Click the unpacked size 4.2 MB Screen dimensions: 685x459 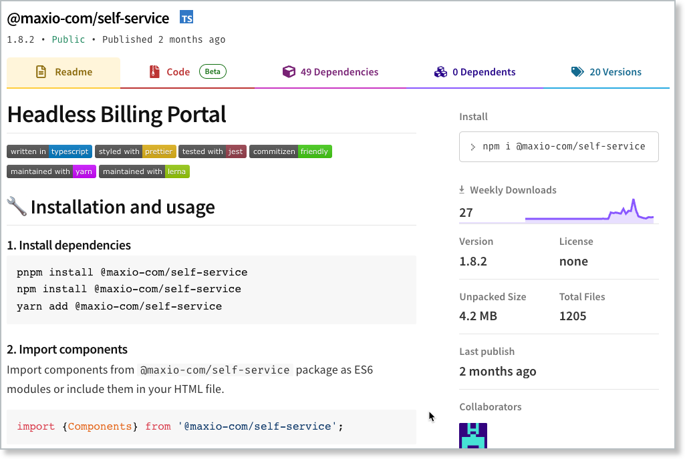pos(478,316)
